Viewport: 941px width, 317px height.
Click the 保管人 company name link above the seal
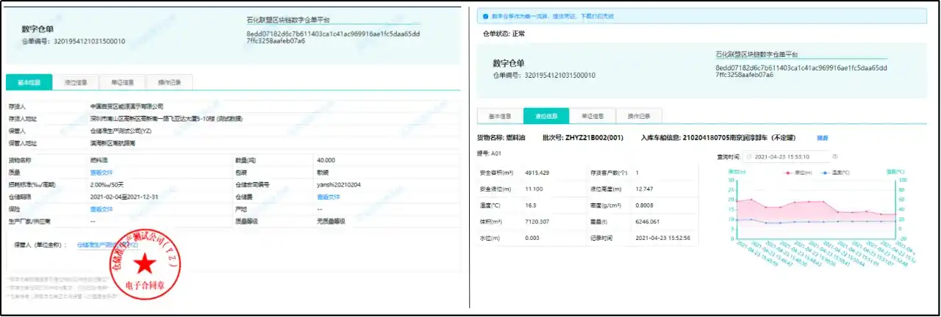[107, 245]
